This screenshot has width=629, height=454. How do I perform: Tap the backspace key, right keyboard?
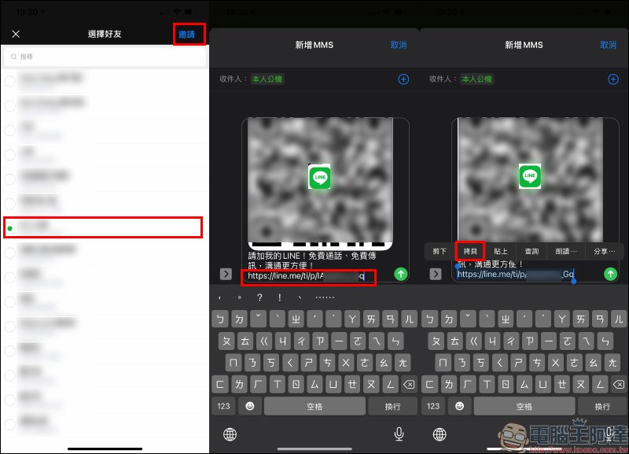coord(619,385)
